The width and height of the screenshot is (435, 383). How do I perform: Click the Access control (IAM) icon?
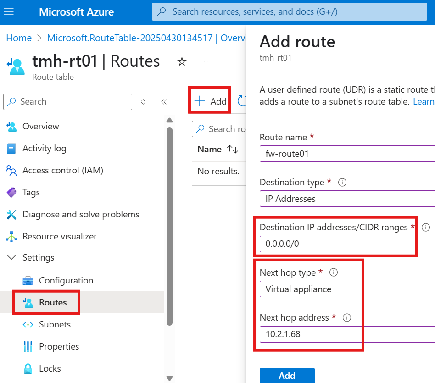coord(11,171)
